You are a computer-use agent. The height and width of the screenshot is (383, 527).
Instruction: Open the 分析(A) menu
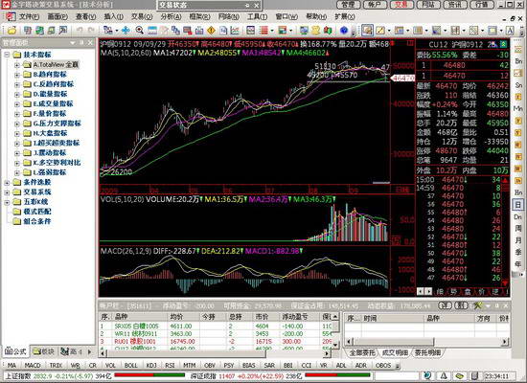click(x=171, y=16)
